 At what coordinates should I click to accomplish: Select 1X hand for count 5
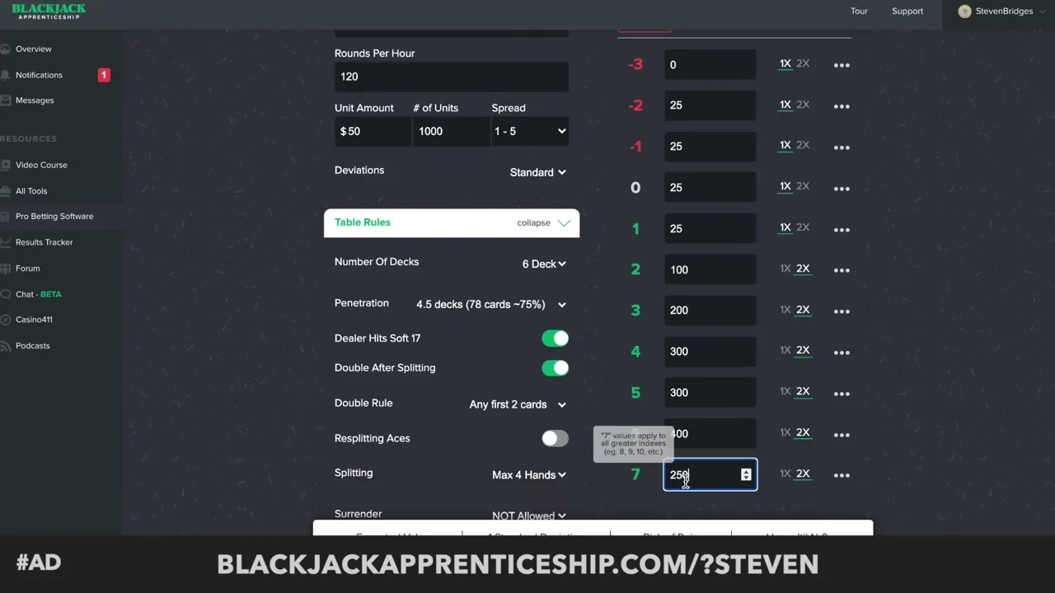[x=785, y=391]
